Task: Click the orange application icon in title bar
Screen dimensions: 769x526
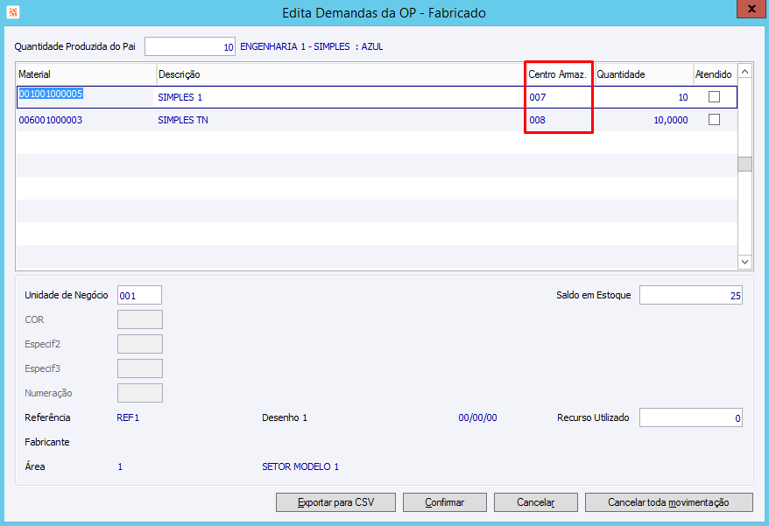Action: 13,12
